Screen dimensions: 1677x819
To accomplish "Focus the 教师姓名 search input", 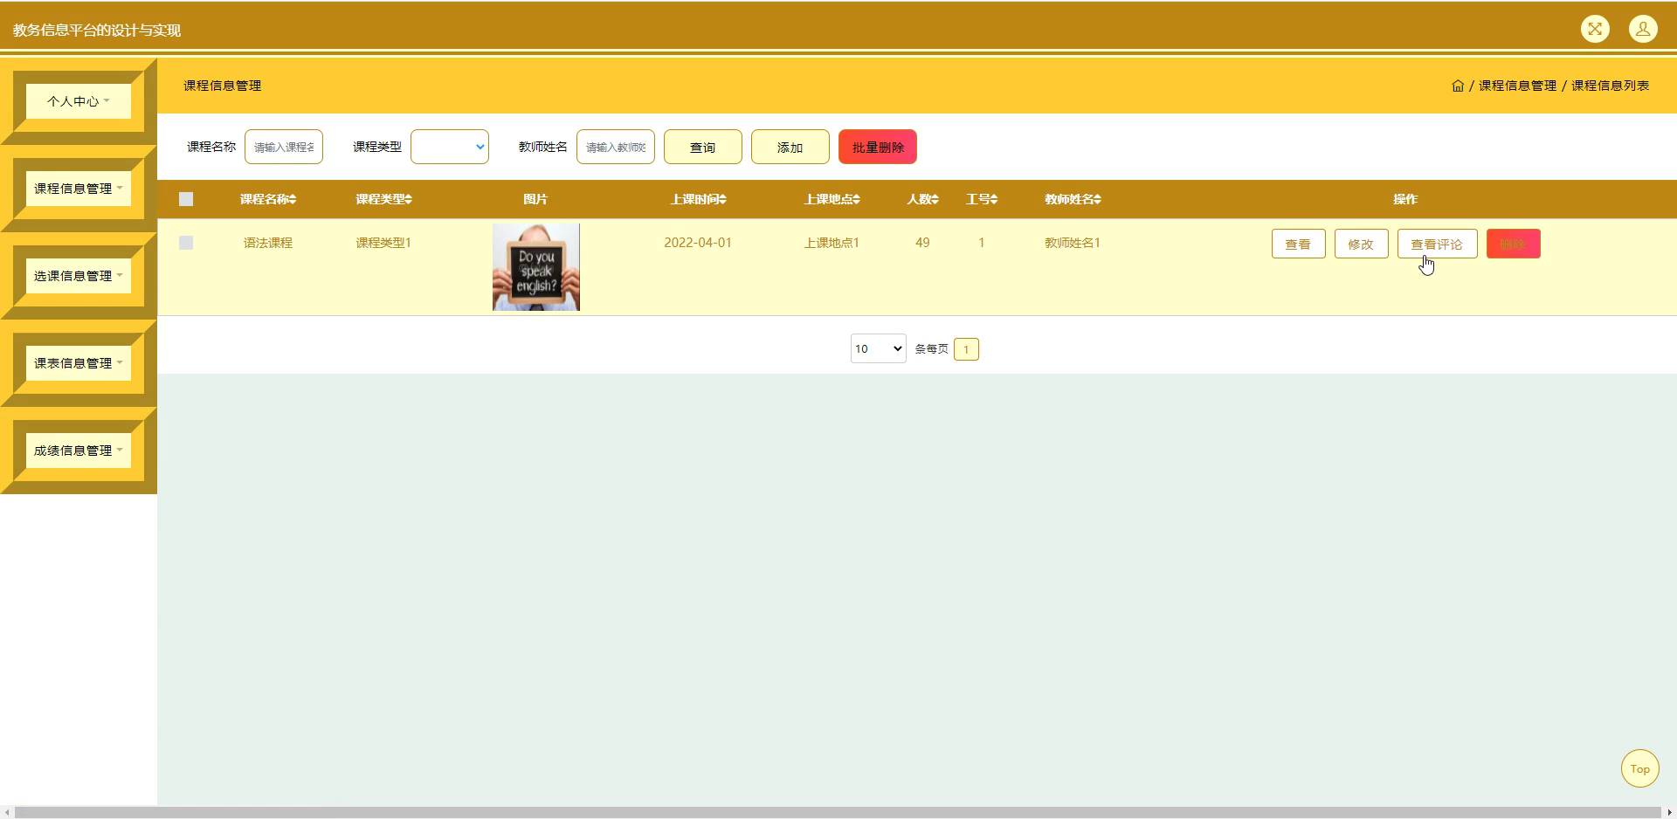I will pyautogui.click(x=616, y=147).
